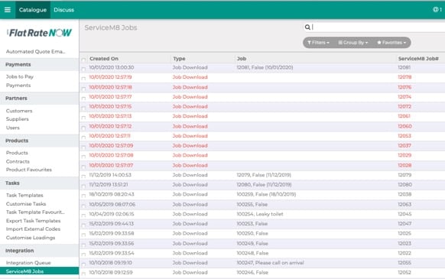Open Users in the sidebar
The height and width of the screenshot is (279, 445).
[x=13, y=128]
